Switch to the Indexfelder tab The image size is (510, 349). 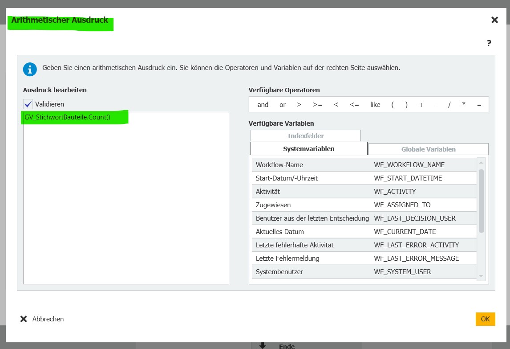pos(305,136)
